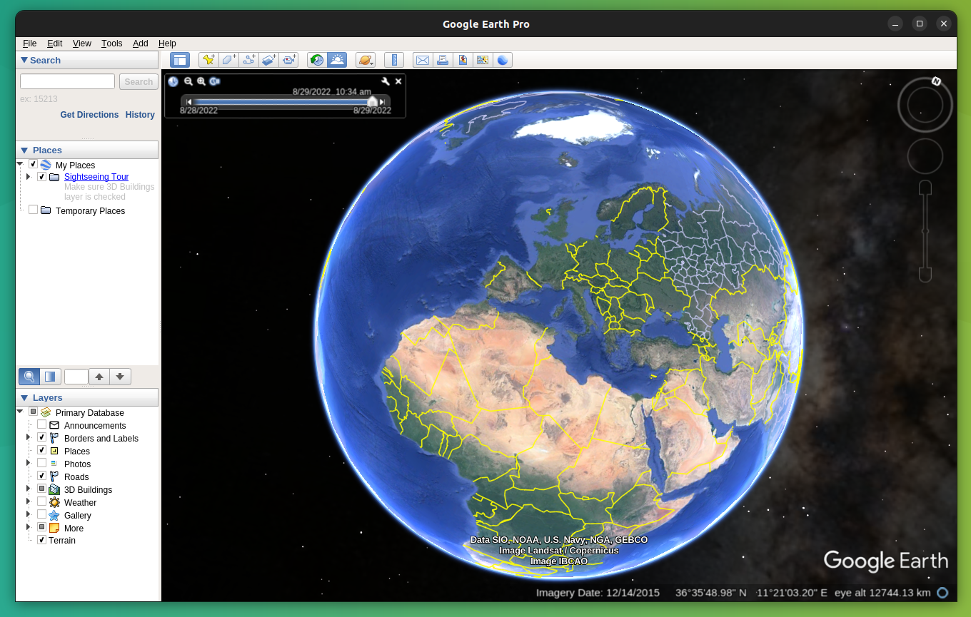Close the time slider panel
The width and height of the screenshot is (971, 617).
click(398, 81)
